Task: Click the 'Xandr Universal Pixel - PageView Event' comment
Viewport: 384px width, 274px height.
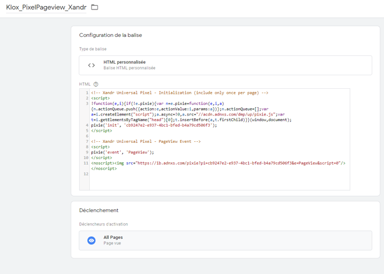Action: [x=146, y=142]
